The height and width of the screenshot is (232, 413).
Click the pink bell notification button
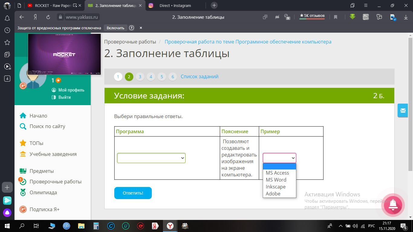pyautogui.click(x=393, y=205)
